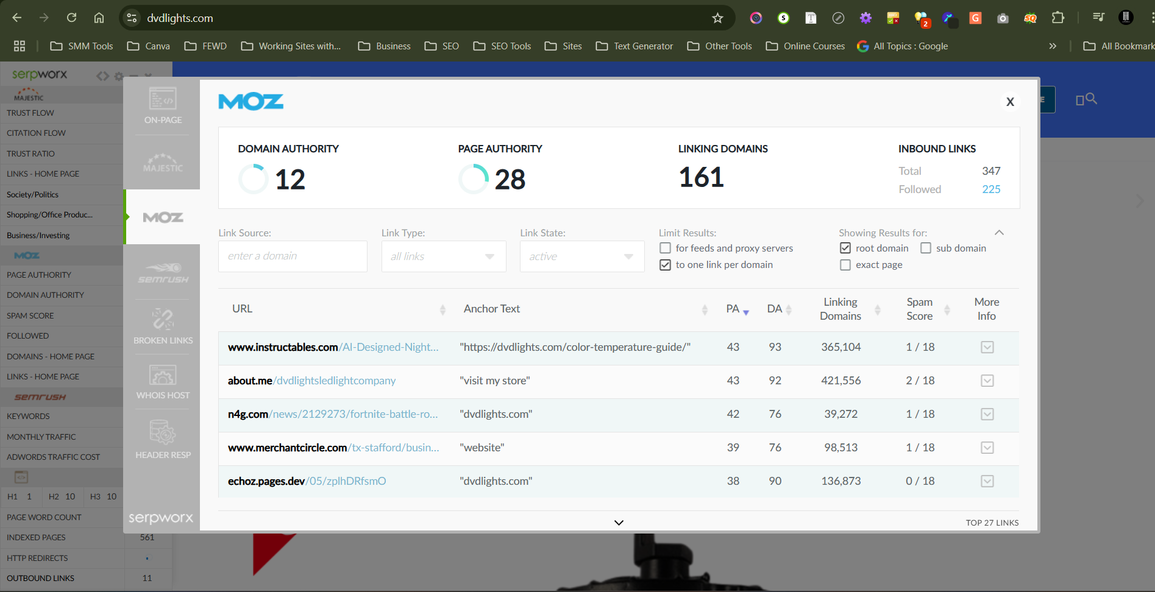The image size is (1155, 592).
Task: Click the Link Source domain input field
Action: point(293,256)
